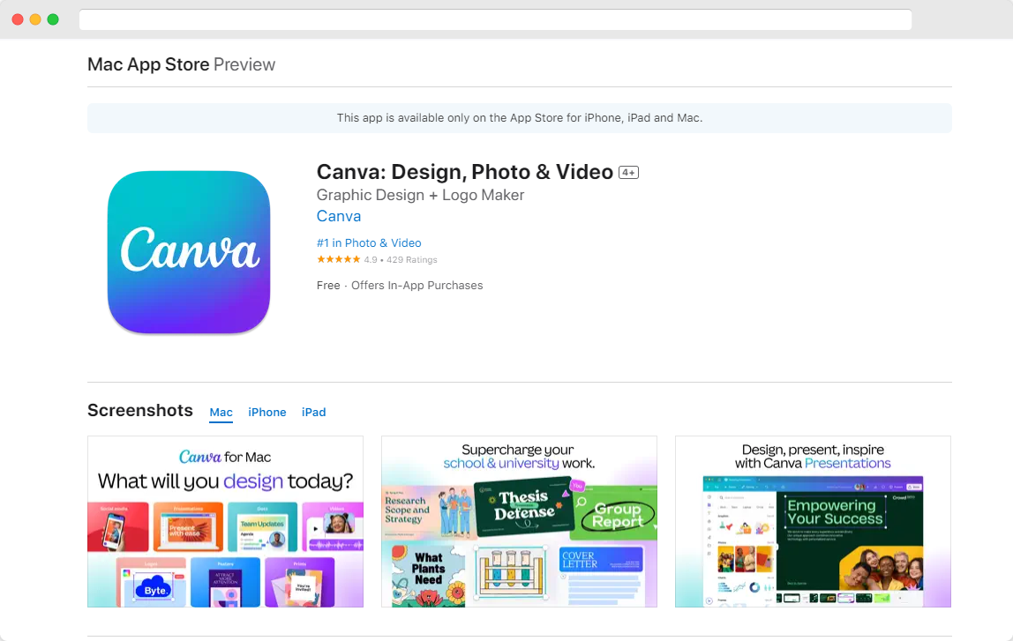Open the #1 in Photo & Video link
This screenshot has width=1013, height=641.
(369, 242)
